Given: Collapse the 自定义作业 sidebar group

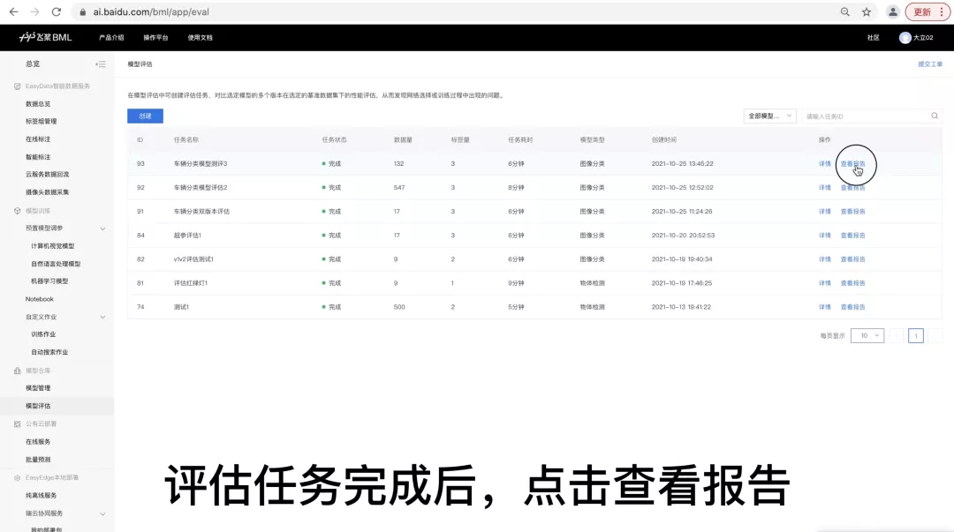Looking at the screenshot, I should point(102,317).
